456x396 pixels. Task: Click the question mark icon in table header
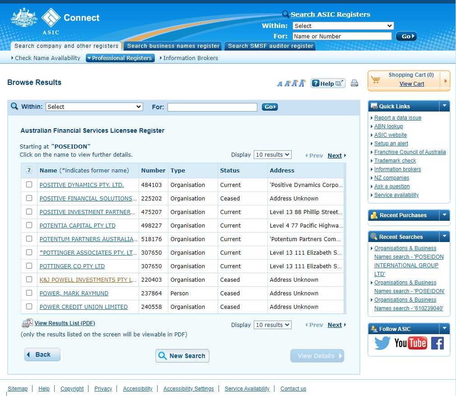[29, 170]
